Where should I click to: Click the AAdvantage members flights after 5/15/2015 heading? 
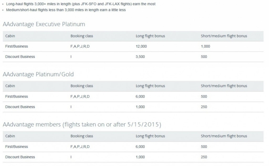82,124
